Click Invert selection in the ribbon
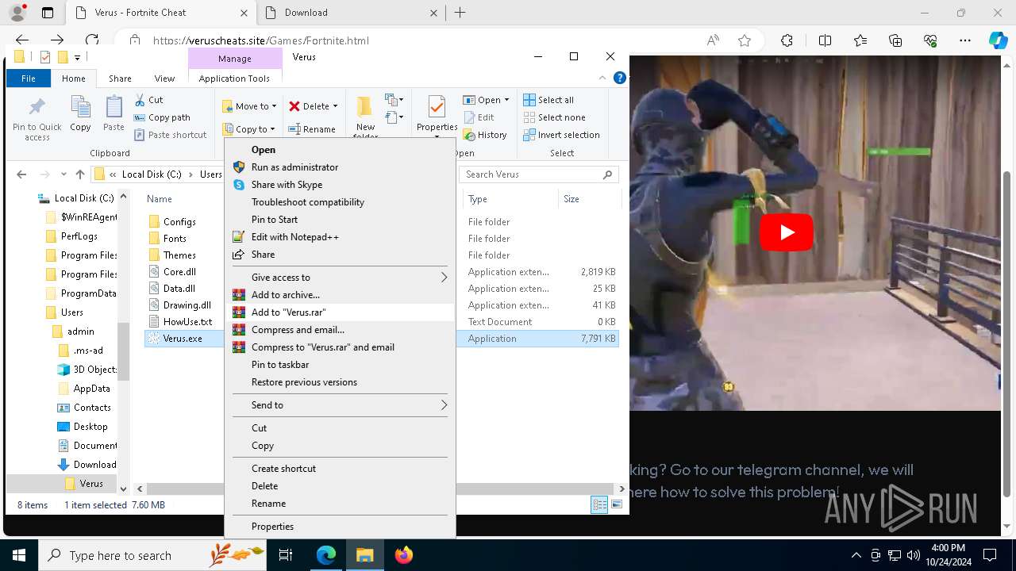1016x571 pixels. (561, 135)
